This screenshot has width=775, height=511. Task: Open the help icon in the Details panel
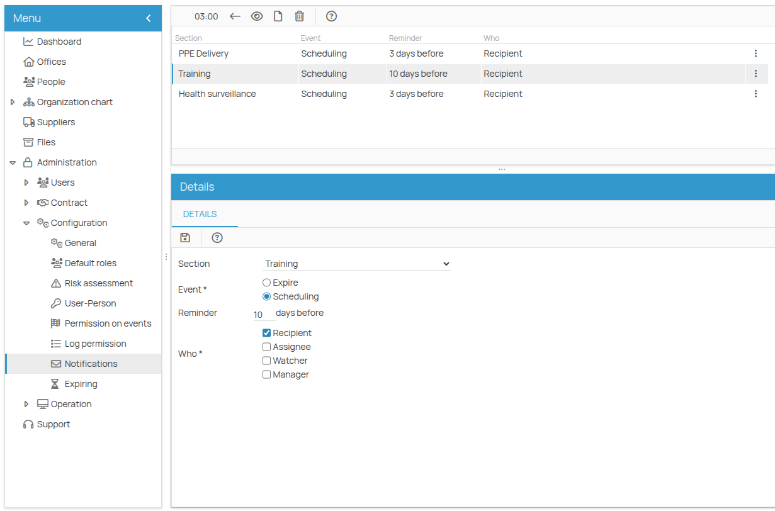pyautogui.click(x=217, y=237)
